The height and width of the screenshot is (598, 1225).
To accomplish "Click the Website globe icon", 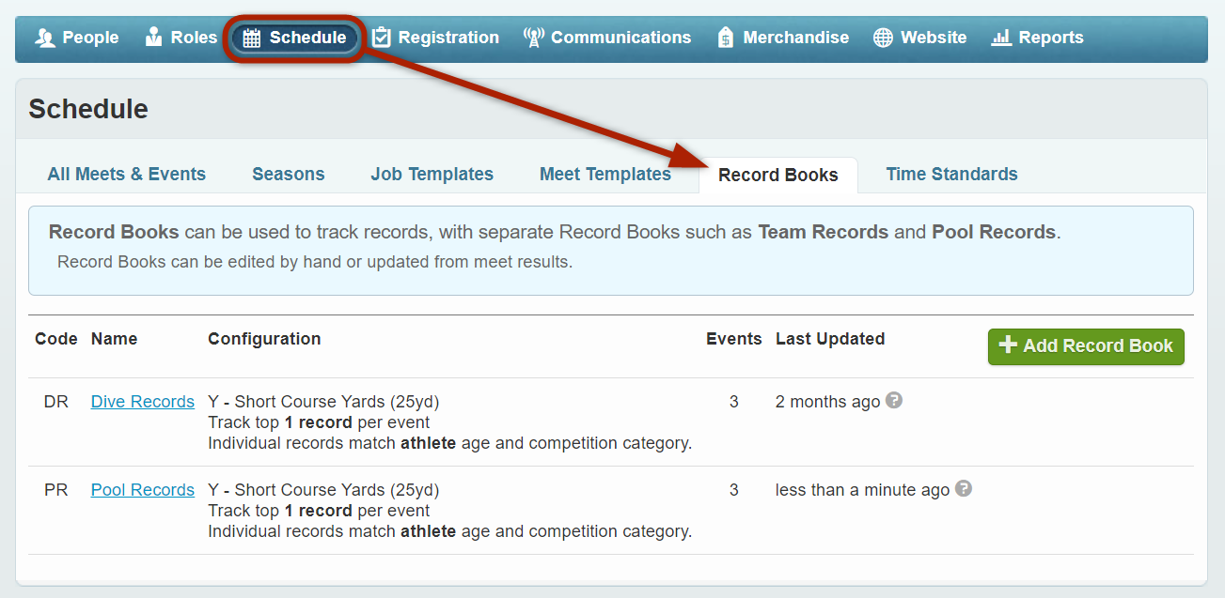I will click(883, 38).
